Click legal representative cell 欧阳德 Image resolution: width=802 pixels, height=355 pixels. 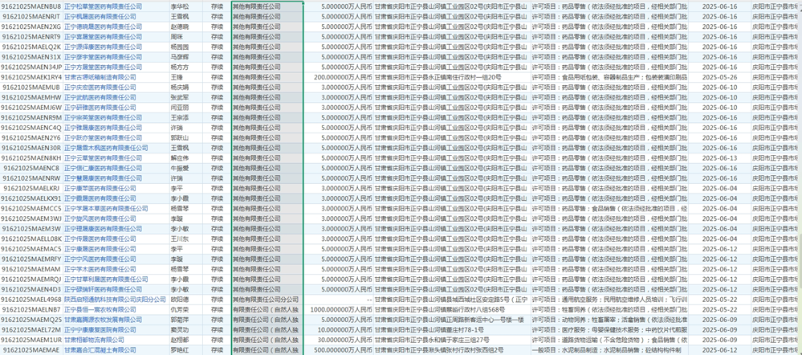(181, 299)
